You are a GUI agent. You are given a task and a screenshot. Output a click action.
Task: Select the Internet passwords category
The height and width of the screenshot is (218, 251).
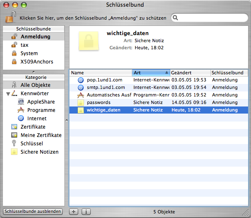(36, 119)
